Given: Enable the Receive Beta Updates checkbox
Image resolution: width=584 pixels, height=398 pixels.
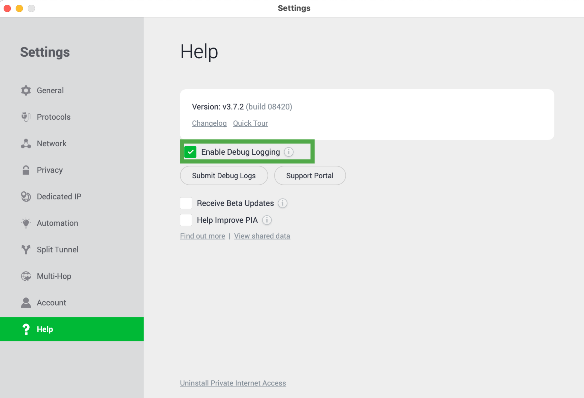Looking at the screenshot, I should (x=186, y=203).
